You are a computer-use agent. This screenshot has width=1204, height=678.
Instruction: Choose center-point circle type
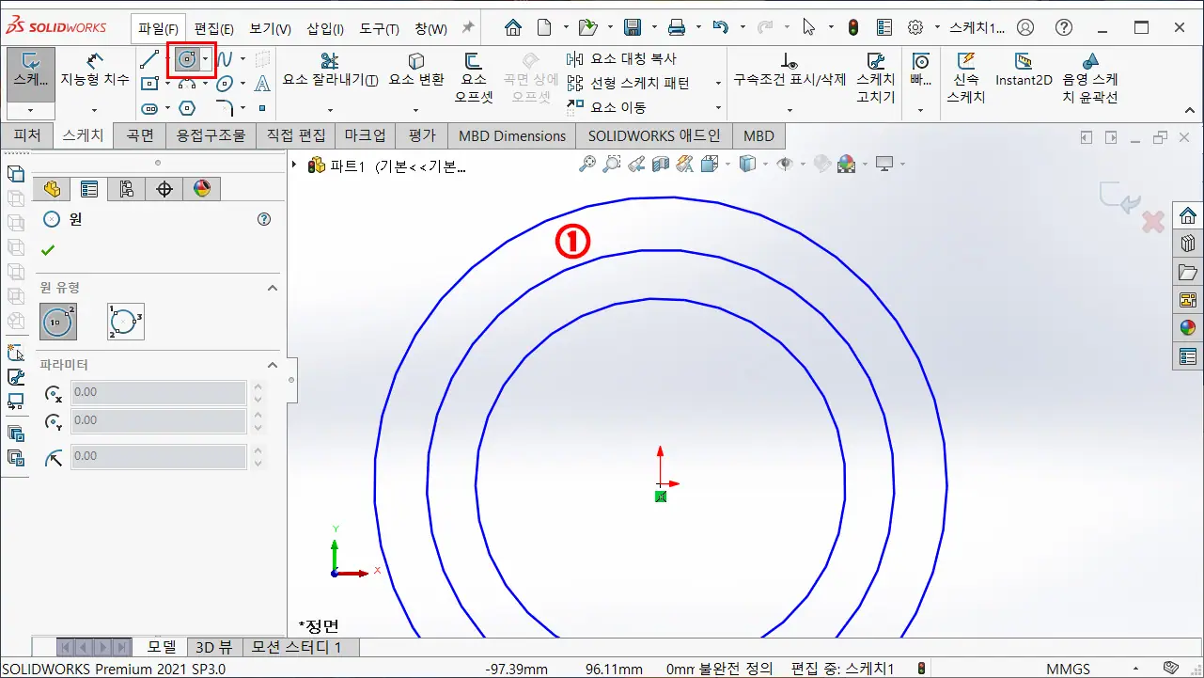tap(58, 322)
